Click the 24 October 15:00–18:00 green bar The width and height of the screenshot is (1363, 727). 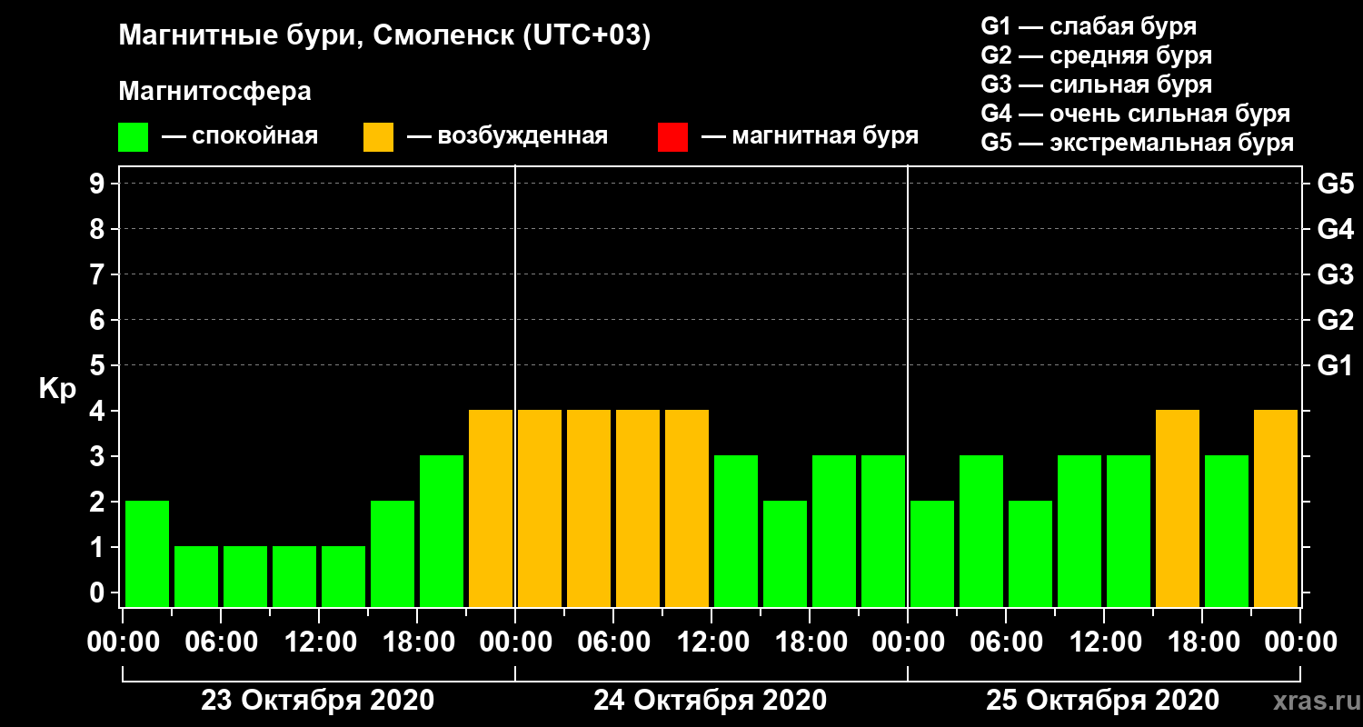pos(785,553)
